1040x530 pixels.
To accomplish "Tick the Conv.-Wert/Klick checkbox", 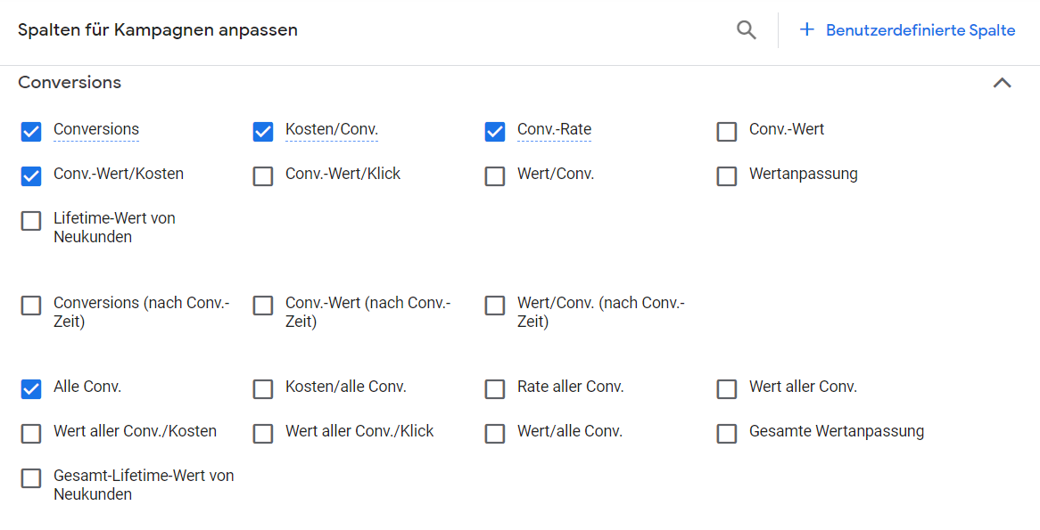I will coord(263,175).
